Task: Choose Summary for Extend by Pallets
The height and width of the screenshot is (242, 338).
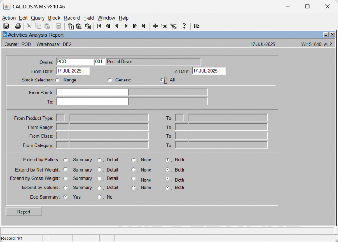Action: click(x=65, y=160)
